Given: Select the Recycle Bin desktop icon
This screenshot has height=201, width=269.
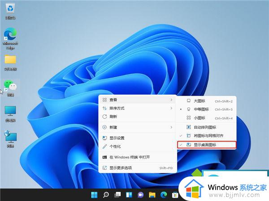Looking at the screenshot, I should (10, 12).
